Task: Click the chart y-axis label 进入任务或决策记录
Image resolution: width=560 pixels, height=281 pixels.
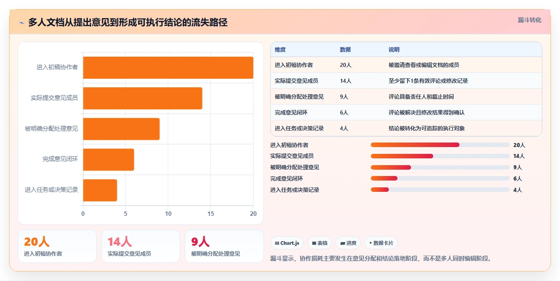Action: point(52,190)
